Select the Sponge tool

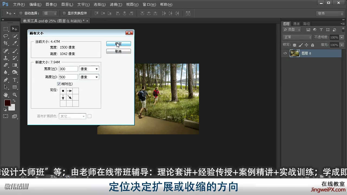pyautogui.click(x=15, y=72)
